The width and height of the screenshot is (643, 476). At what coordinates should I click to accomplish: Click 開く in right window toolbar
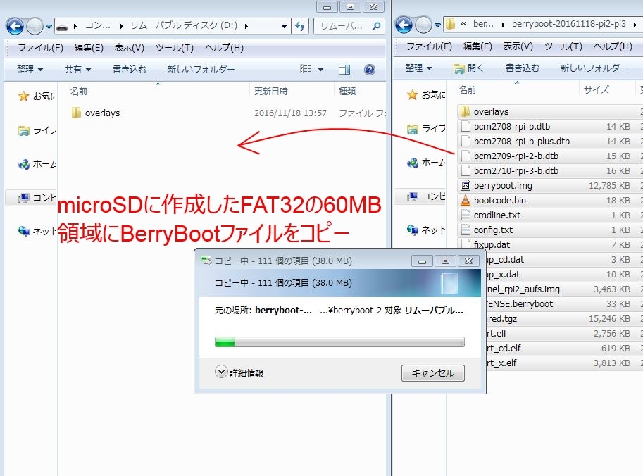pos(468,68)
